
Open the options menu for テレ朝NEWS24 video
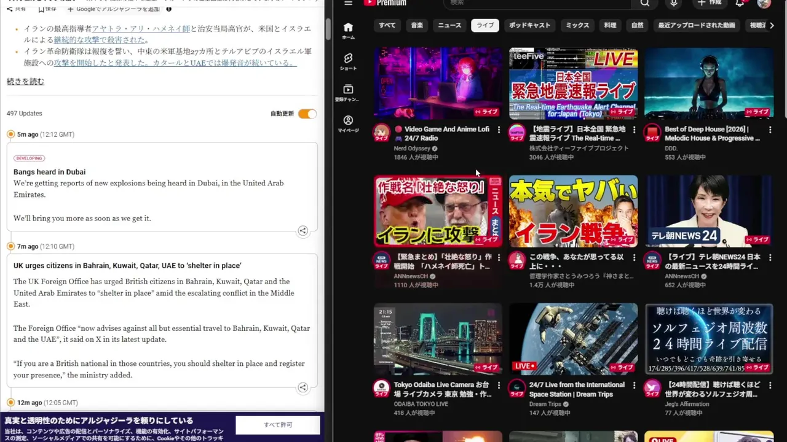[770, 257]
